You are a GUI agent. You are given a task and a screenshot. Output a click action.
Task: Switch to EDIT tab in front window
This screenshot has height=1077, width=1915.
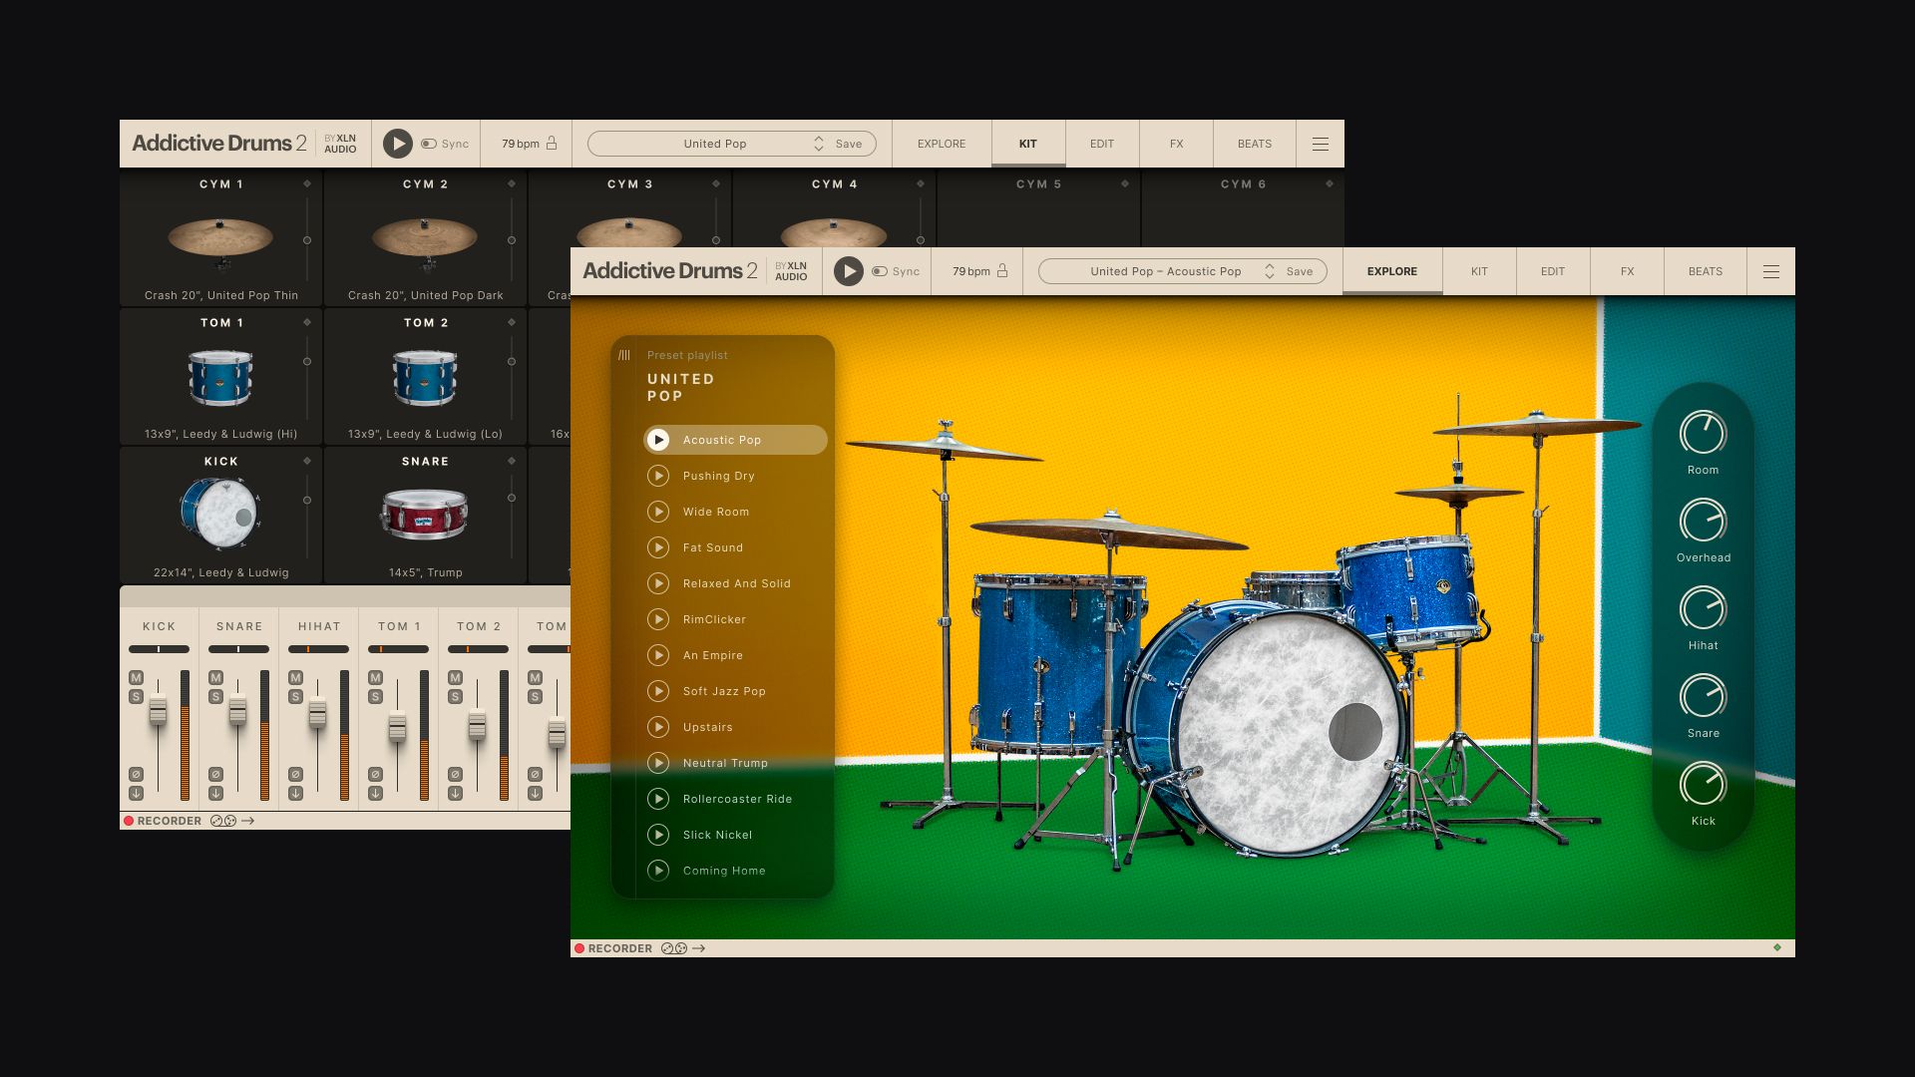(1553, 271)
